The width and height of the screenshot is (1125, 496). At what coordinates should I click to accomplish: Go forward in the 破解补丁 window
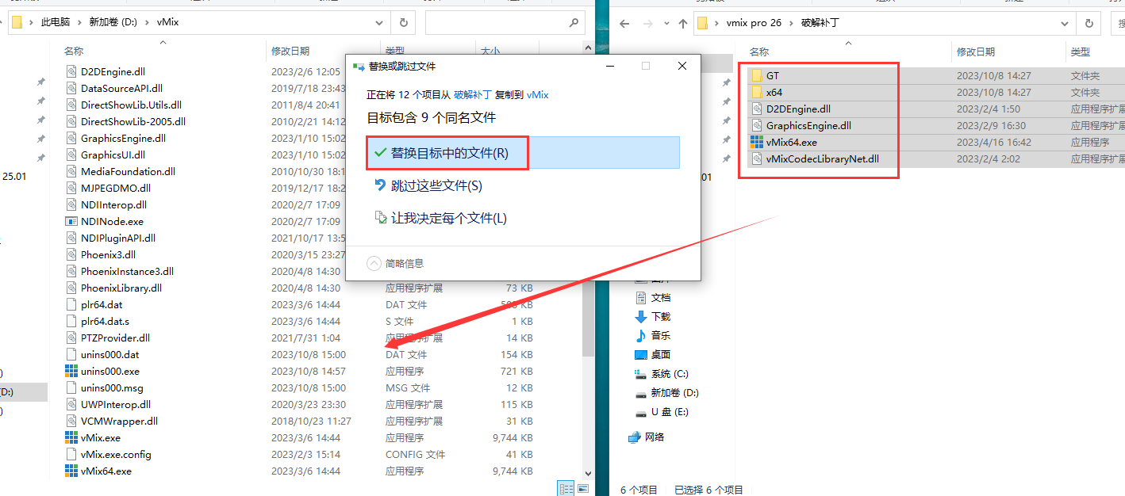[x=649, y=23]
